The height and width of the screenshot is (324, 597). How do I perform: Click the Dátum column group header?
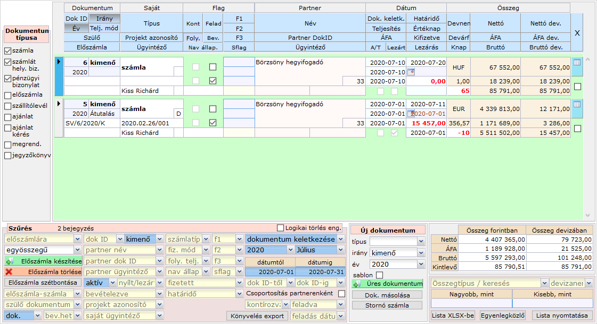click(406, 8)
